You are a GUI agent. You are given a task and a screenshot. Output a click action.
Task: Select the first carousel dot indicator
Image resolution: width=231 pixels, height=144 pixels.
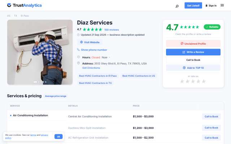(x=35, y=82)
